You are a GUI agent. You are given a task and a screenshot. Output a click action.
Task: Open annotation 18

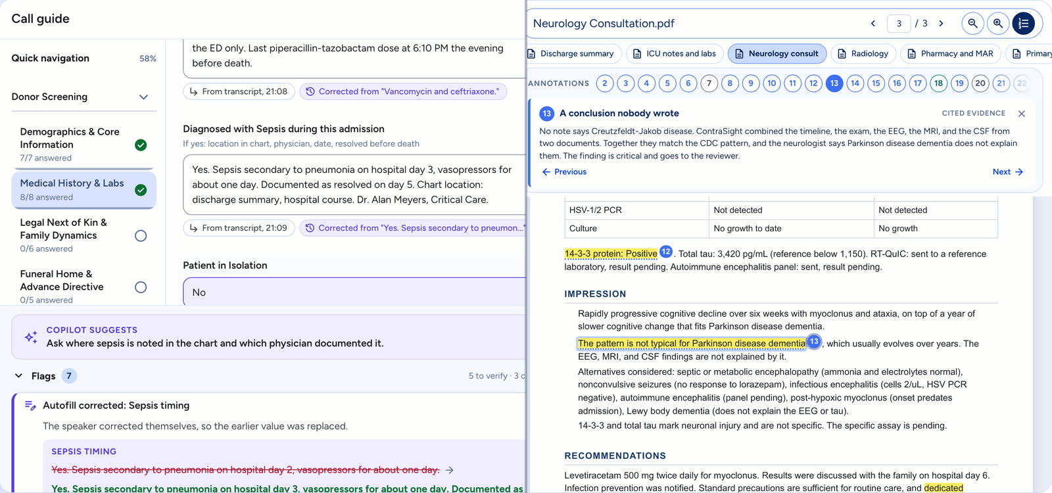(x=938, y=83)
